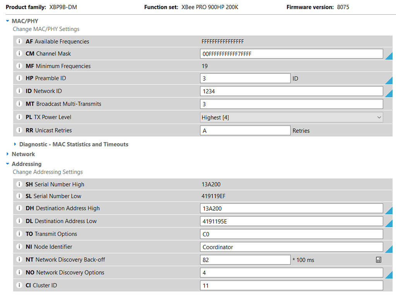
Task: Click the info icon beside CM Channel Mask
Action: click(19, 53)
